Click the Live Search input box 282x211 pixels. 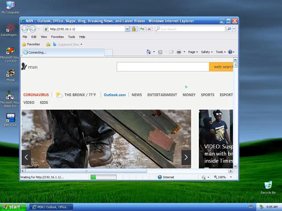pyautogui.click(x=190, y=29)
